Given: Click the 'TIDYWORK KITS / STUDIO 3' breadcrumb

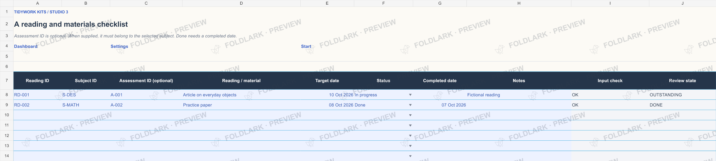Looking at the screenshot, I should [x=41, y=12].
